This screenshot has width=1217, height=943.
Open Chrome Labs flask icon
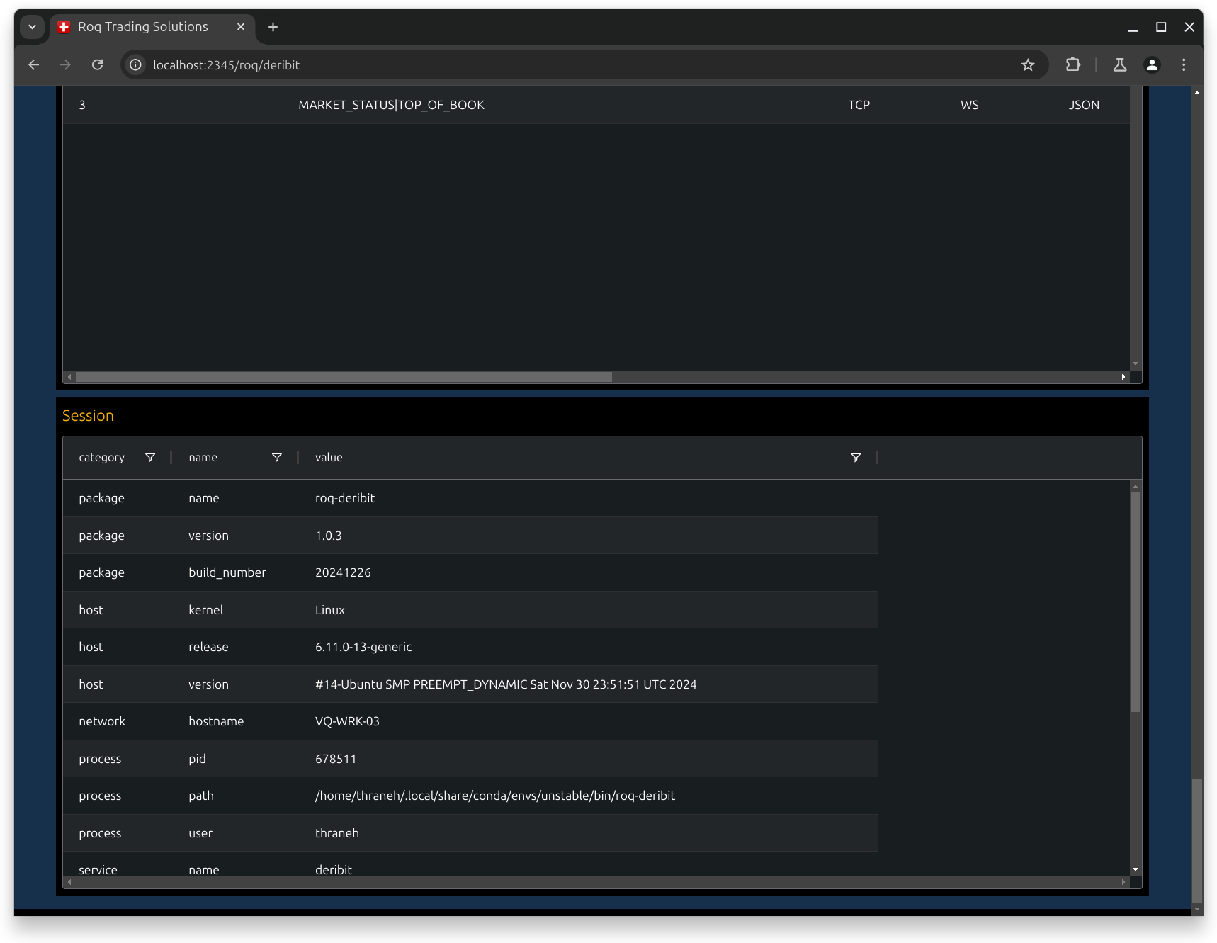1120,65
